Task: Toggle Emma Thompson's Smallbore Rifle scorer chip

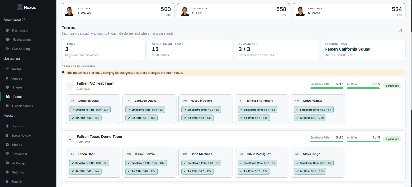Action: pyautogui.click(x=257, y=110)
